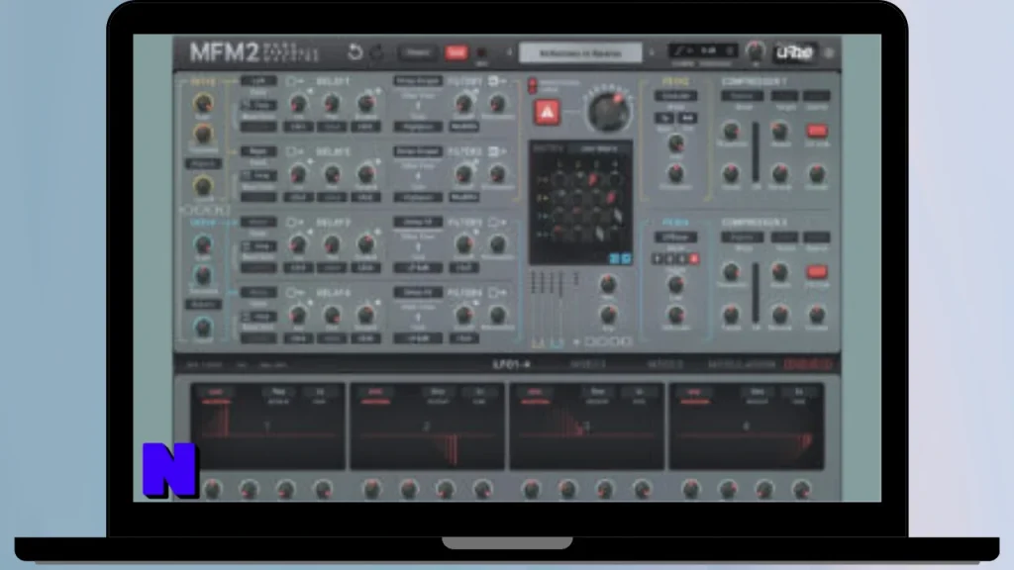Open the lower reverb type dropdown
1014x570 pixels.
[675, 237]
